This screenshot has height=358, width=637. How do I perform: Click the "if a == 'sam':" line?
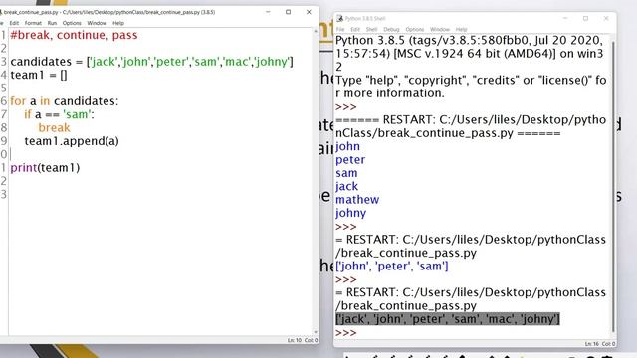[59, 115]
